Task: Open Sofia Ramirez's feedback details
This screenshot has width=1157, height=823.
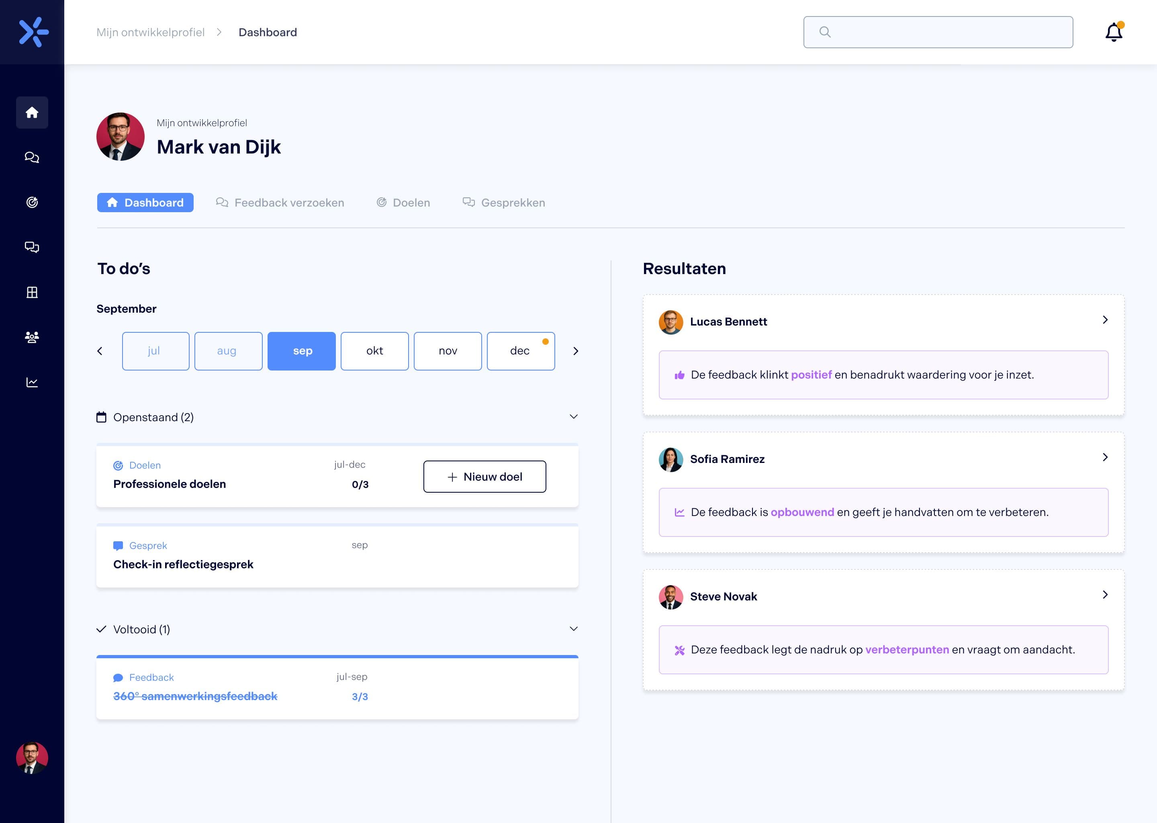Action: click(1105, 458)
